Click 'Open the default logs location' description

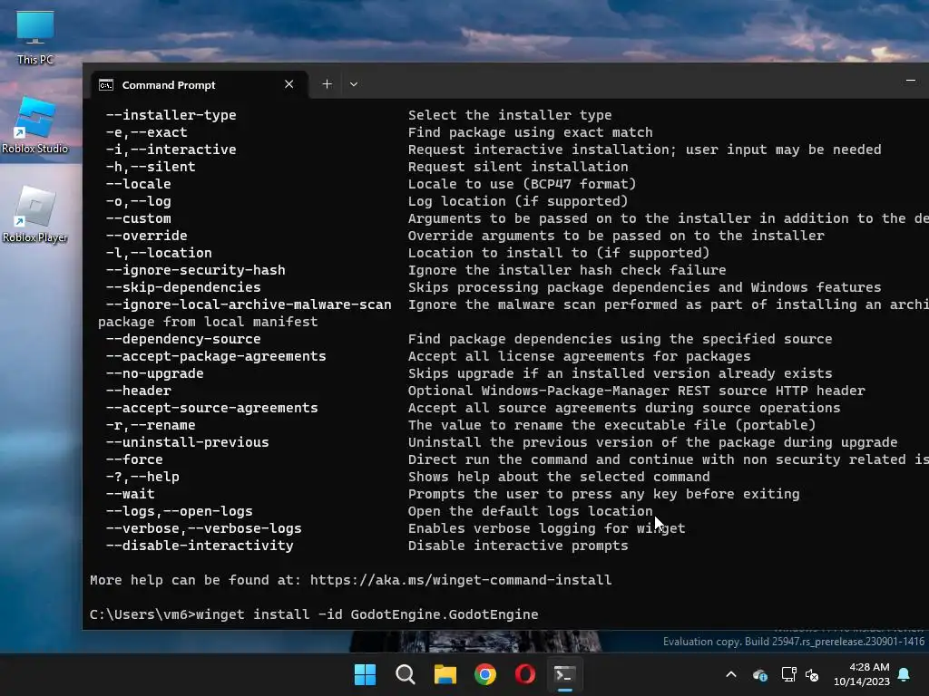[531, 511]
